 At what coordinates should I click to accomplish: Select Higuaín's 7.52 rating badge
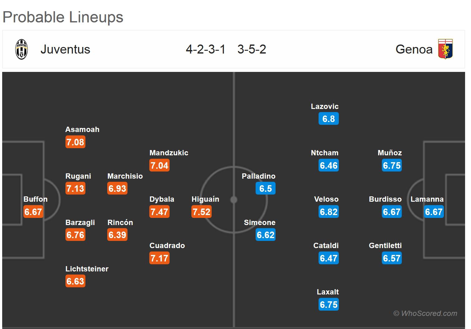click(201, 212)
